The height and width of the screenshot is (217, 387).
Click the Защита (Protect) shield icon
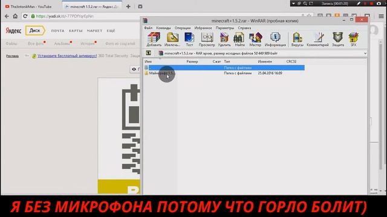[337, 39]
